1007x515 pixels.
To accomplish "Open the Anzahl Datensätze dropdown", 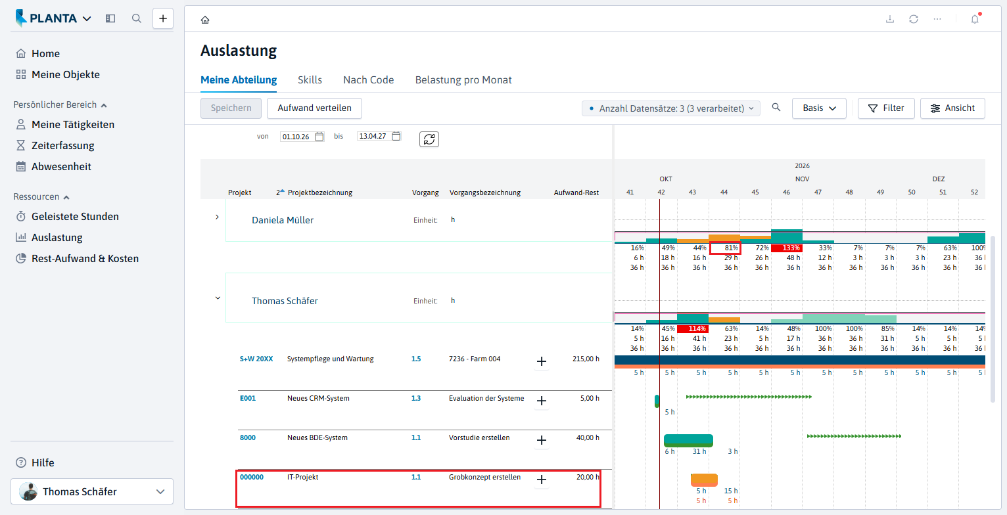I will pos(671,108).
